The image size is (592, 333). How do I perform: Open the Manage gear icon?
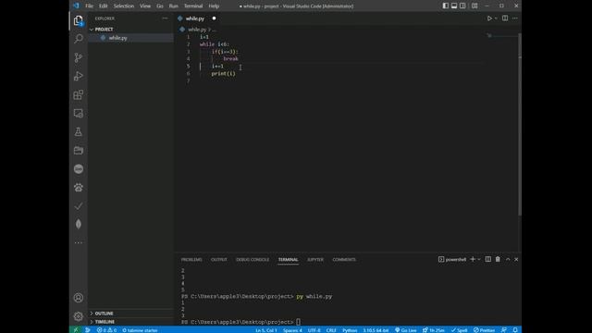pyautogui.click(x=78, y=316)
